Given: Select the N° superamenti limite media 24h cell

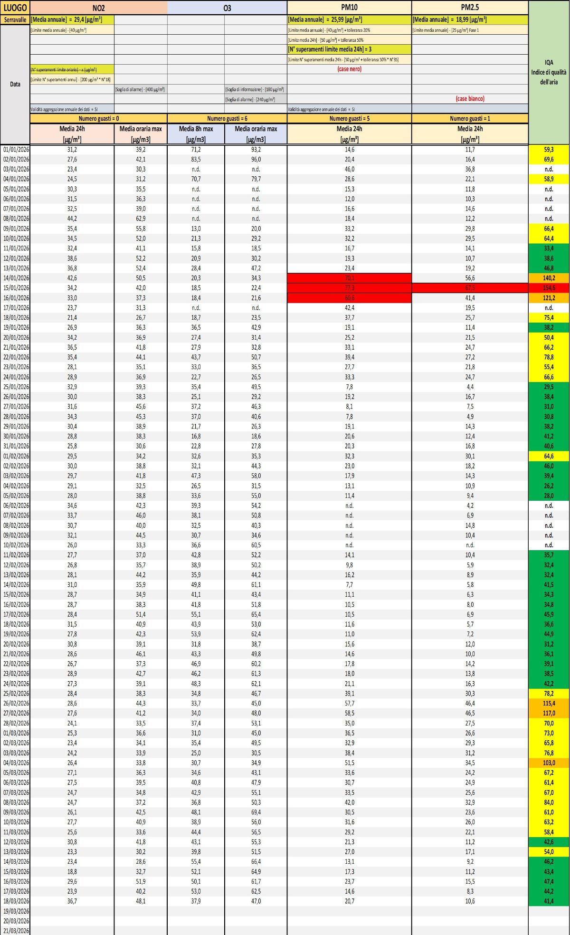Looking at the screenshot, I should coord(349,49).
